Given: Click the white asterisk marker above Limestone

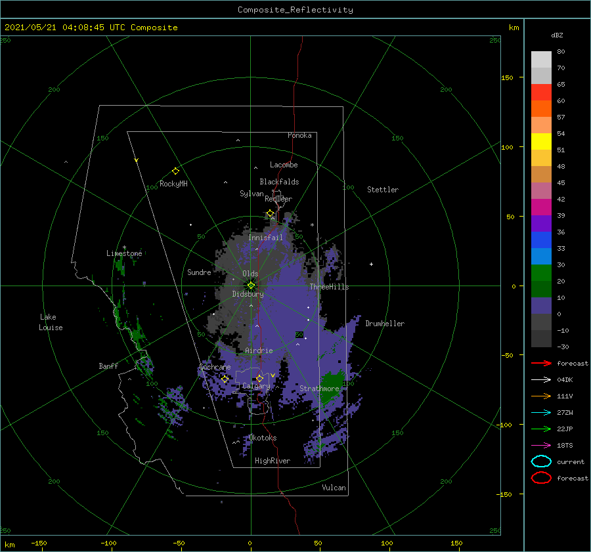Looking at the screenshot, I should click(124, 247).
